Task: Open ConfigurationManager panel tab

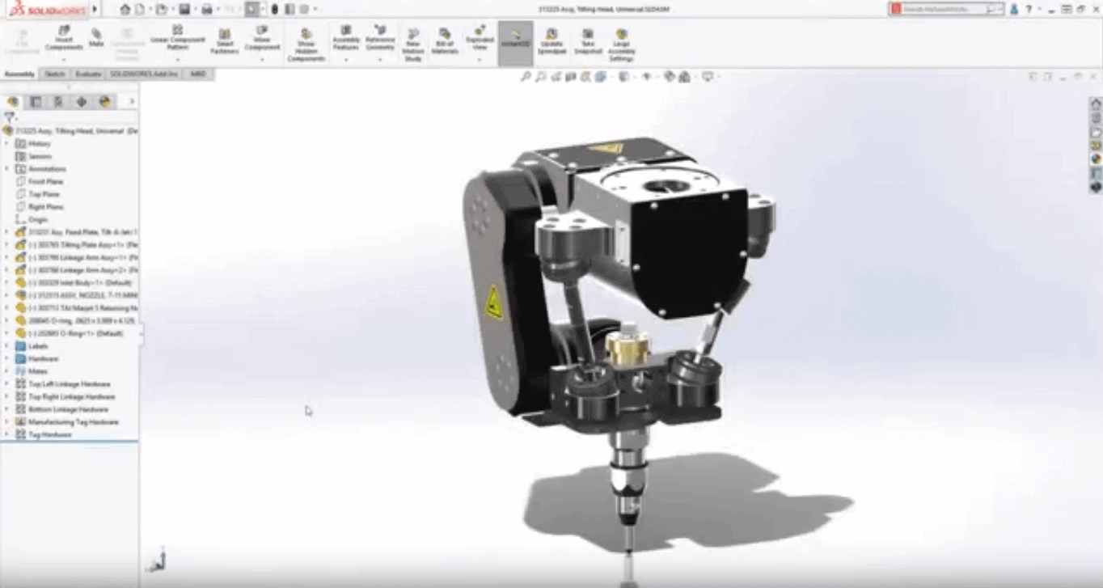Action: click(x=58, y=102)
